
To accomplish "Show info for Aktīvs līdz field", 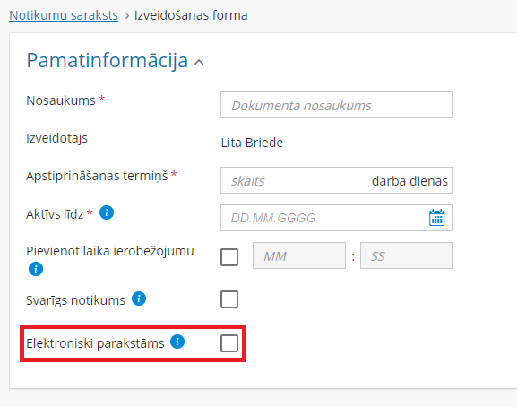I will point(107,212).
